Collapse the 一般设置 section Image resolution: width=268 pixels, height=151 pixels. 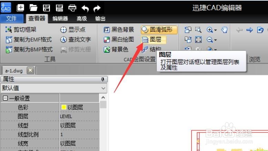tap(5, 98)
